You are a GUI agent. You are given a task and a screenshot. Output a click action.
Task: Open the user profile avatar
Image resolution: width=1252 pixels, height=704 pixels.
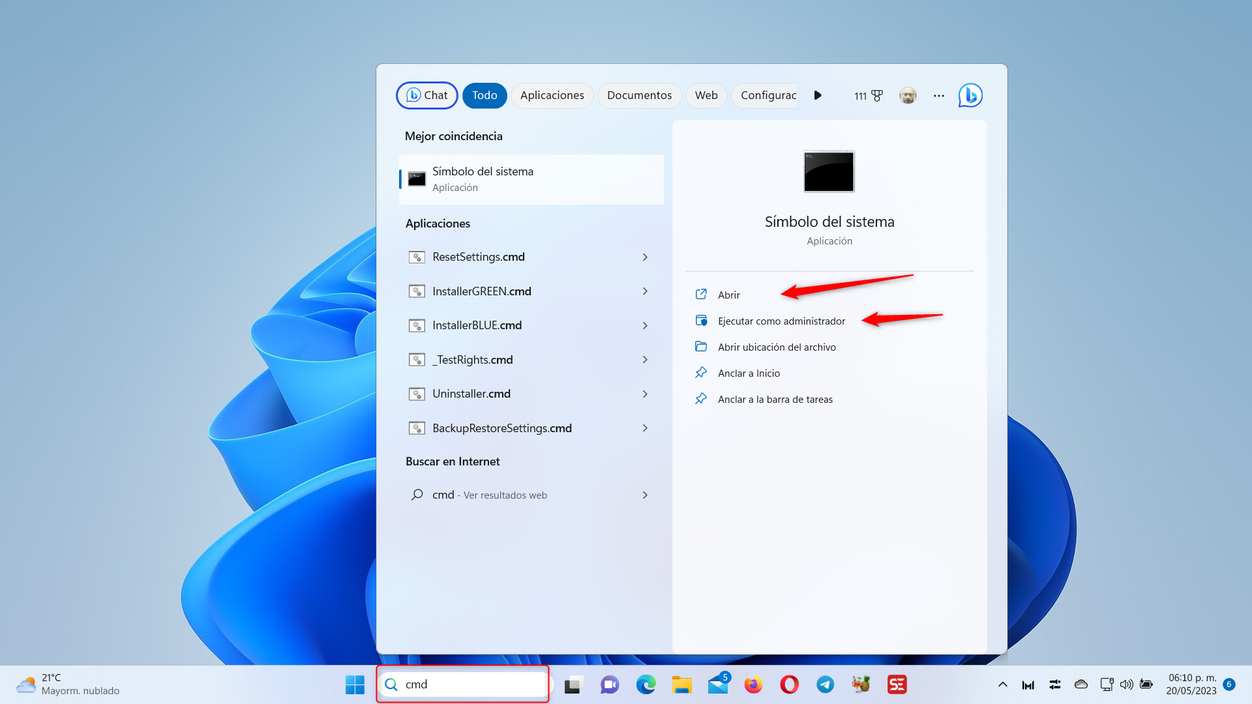point(908,96)
